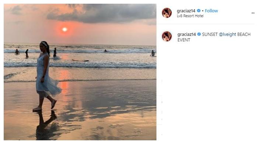The width and height of the screenshot is (258, 144).
Task: Click the verified badge in the caption
Action: pyautogui.click(x=199, y=34)
